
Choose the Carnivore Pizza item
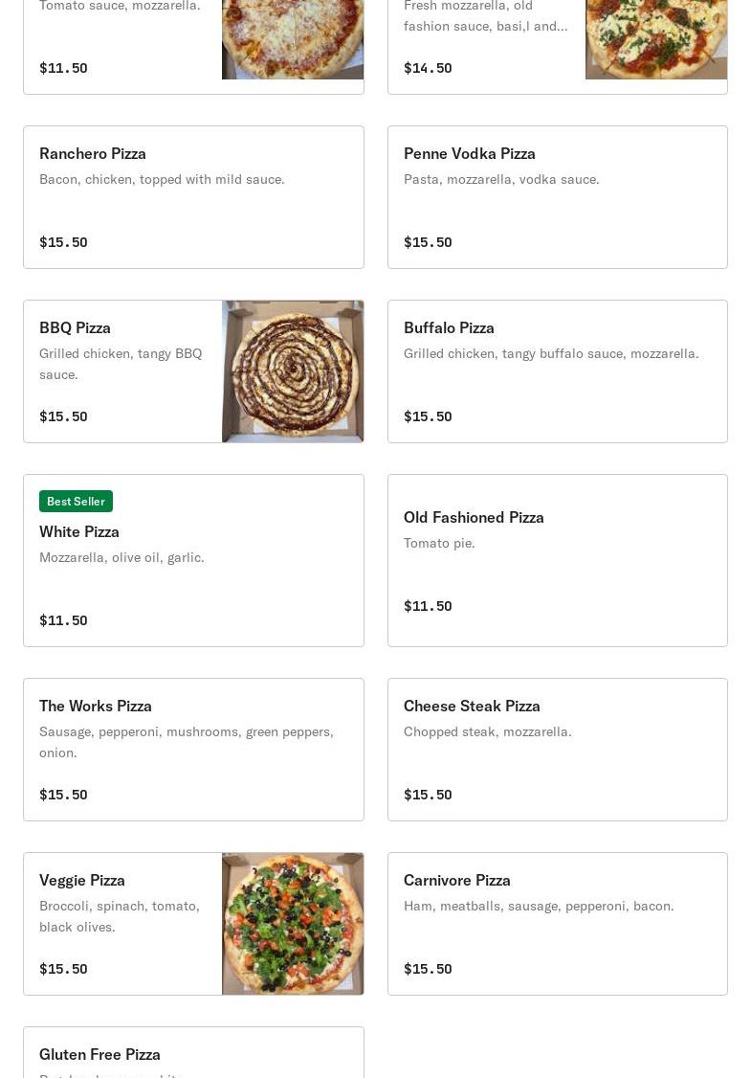coord(557,923)
